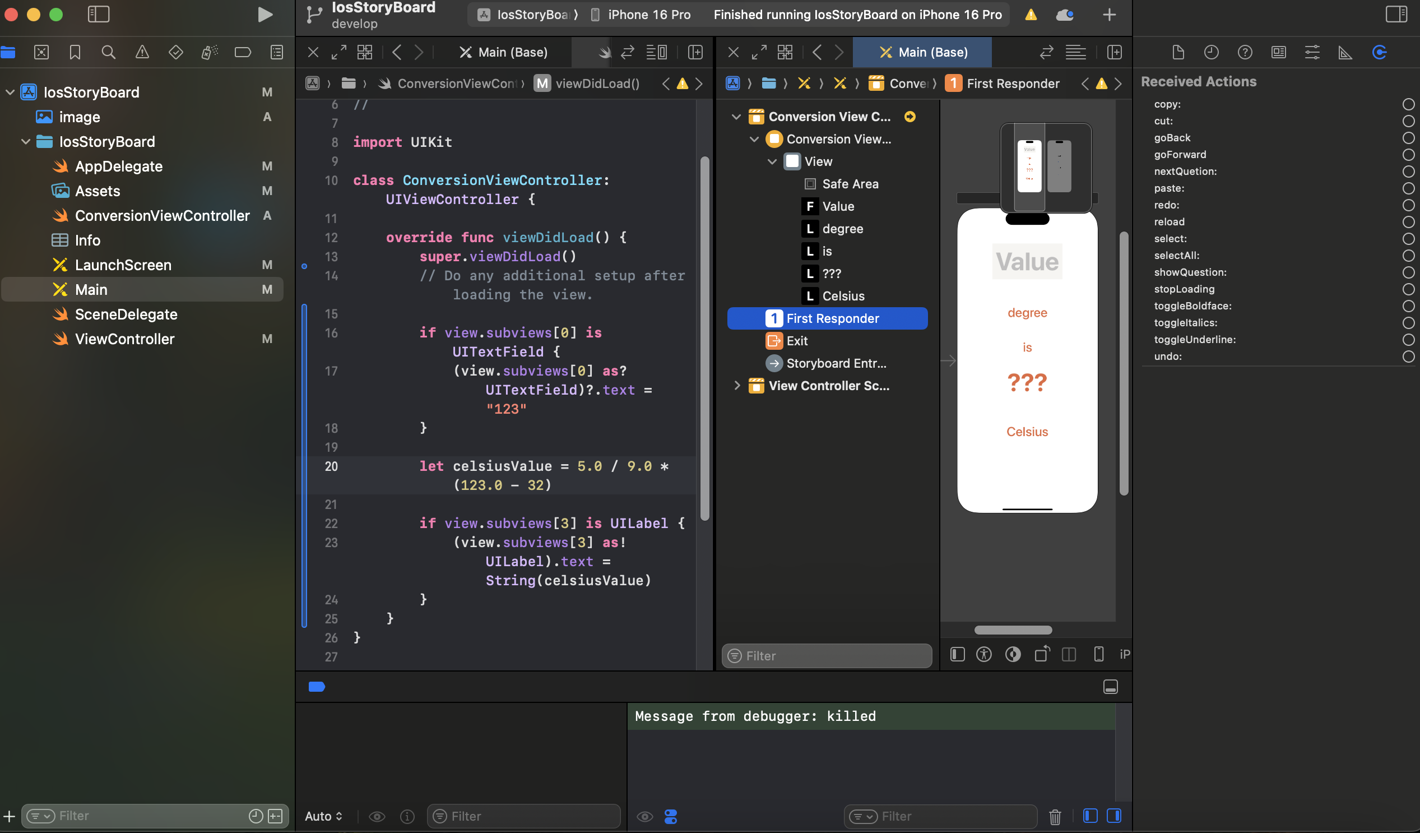Toggle appearance light/dark in canvas
The image size is (1420, 833).
(x=1013, y=654)
